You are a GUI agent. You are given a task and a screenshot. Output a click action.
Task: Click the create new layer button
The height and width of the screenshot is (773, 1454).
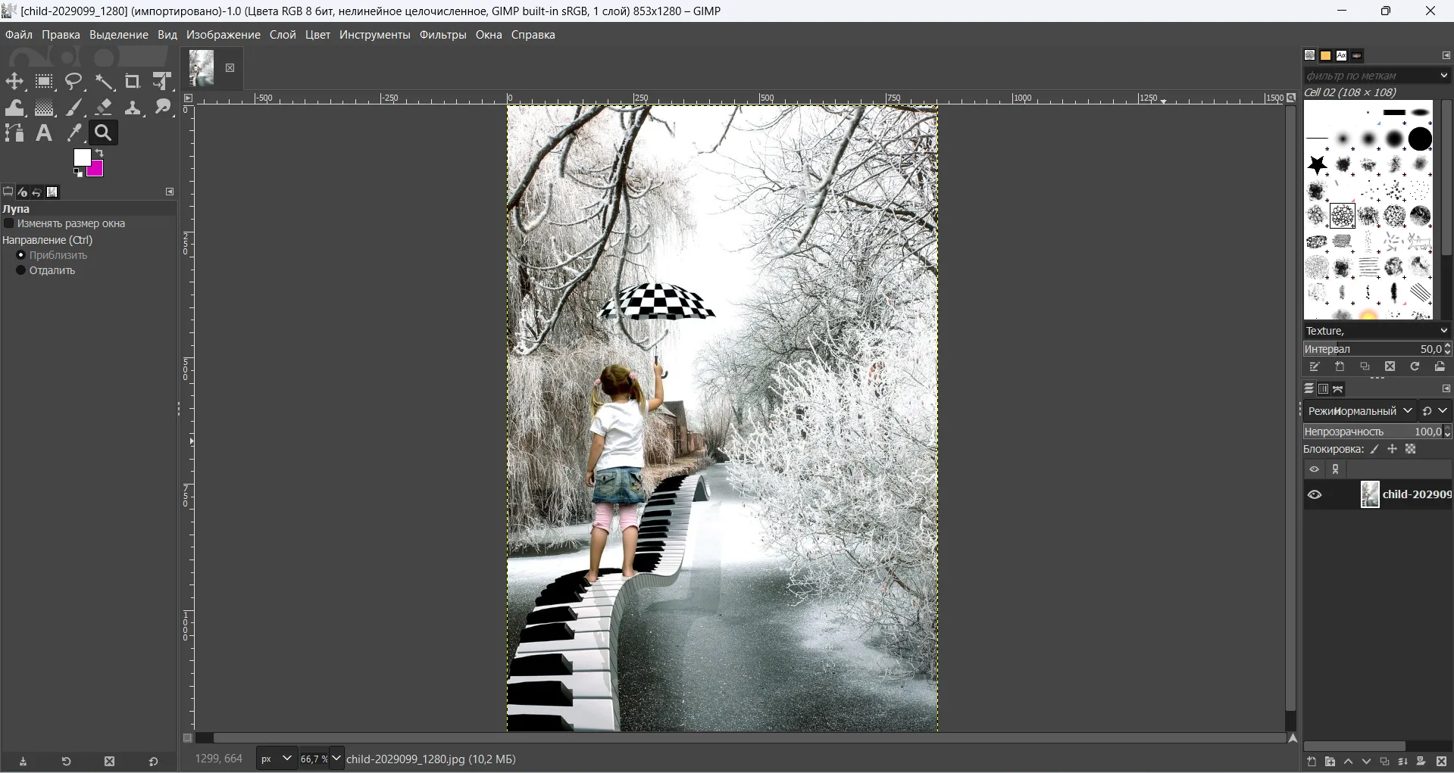(1312, 762)
